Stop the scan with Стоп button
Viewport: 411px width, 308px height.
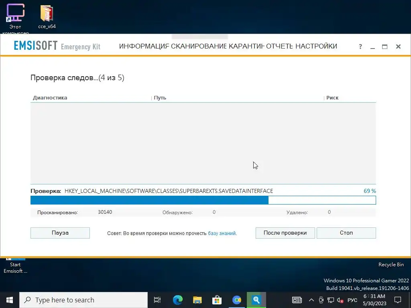click(x=346, y=233)
